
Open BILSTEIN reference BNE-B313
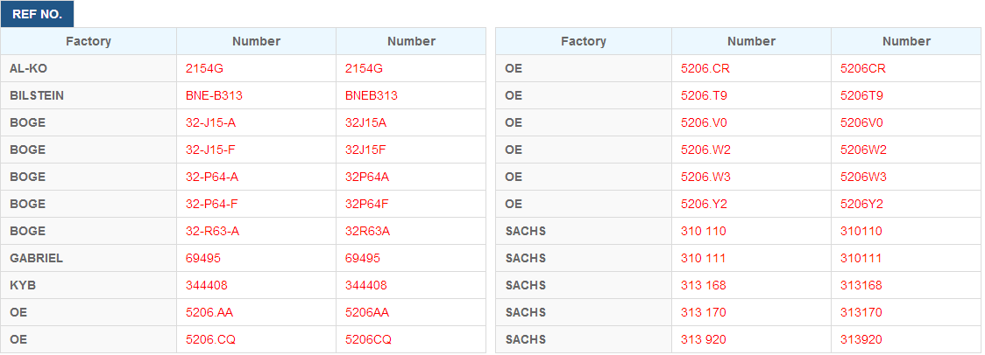pos(214,95)
